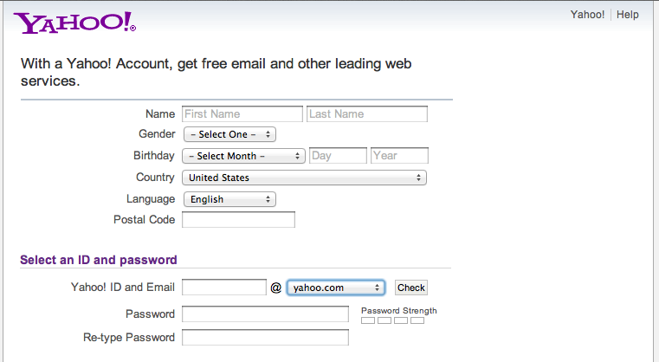659x362 pixels.
Task: Click the birthday Day field
Action: tap(338, 156)
